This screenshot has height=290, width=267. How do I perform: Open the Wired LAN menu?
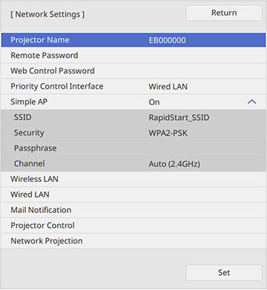[133, 195]
